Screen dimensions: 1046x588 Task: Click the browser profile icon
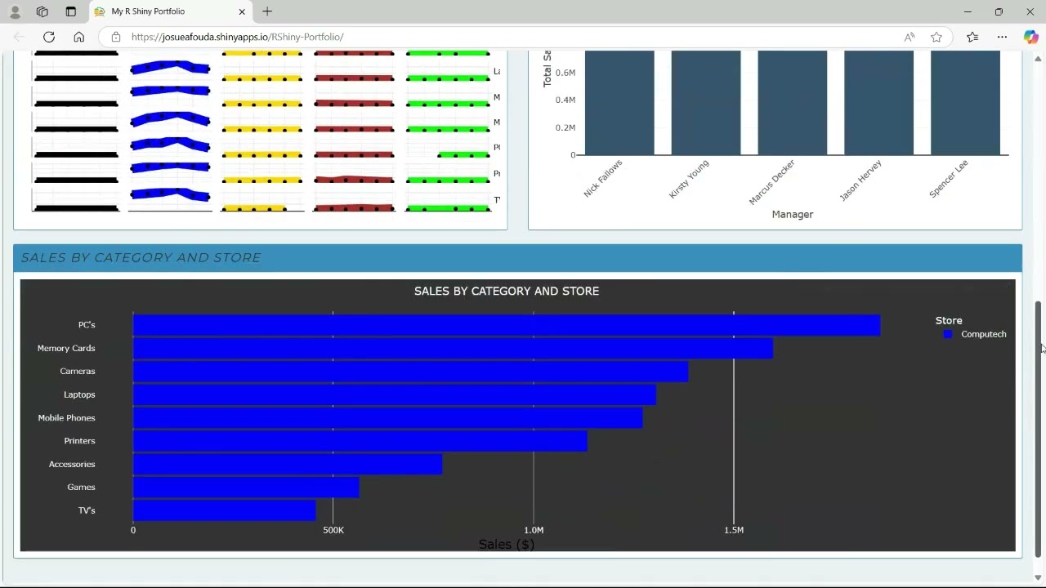pos(15,11)
